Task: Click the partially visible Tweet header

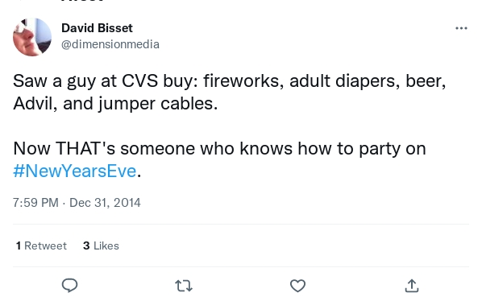Action: [82, 1]
